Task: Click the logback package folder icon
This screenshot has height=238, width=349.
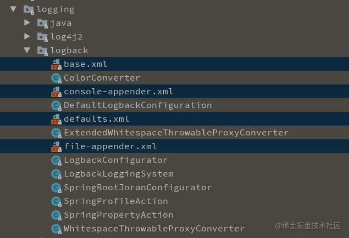Action: point(42,50)
